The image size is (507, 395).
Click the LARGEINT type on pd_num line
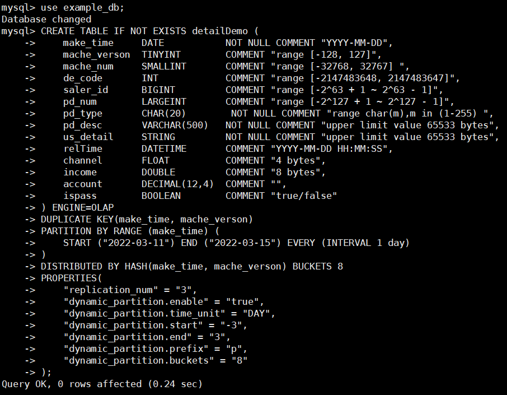coord(164,101)
